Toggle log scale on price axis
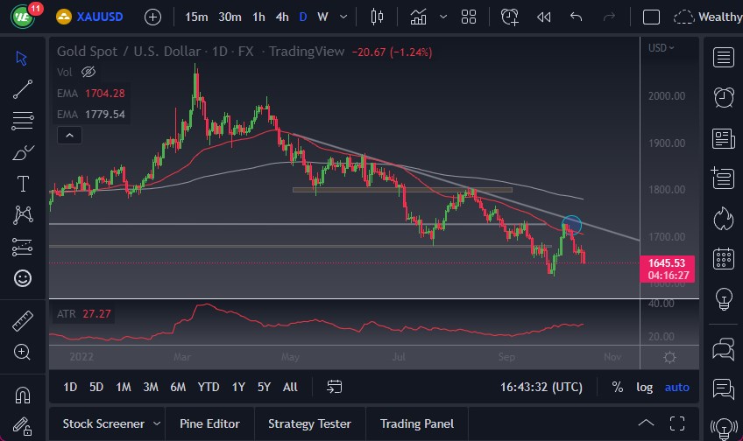This screenshot has width=743, height=441. click(x=644, y=387)
